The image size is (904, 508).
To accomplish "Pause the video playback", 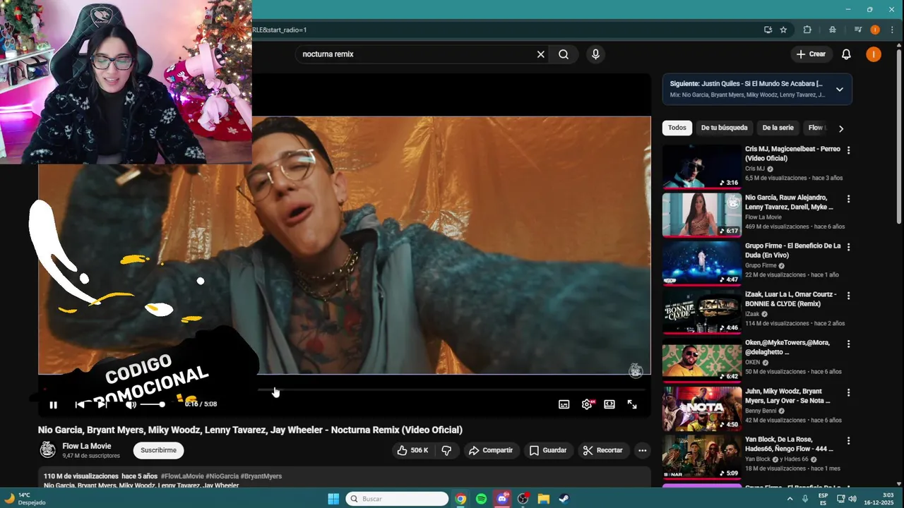I will (x=53, y=405).
